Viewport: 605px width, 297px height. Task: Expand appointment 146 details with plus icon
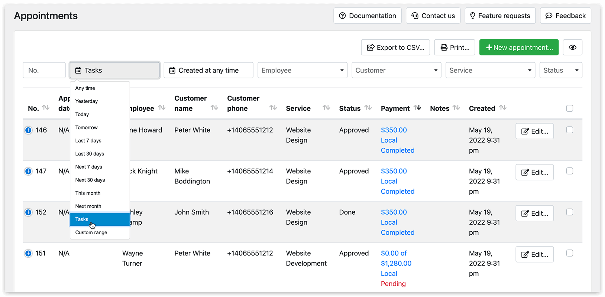28,130
